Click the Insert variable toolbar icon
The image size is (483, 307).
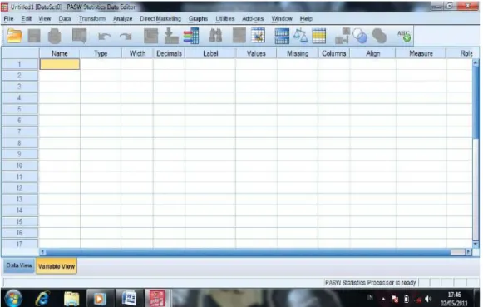(x=259, y=36)
